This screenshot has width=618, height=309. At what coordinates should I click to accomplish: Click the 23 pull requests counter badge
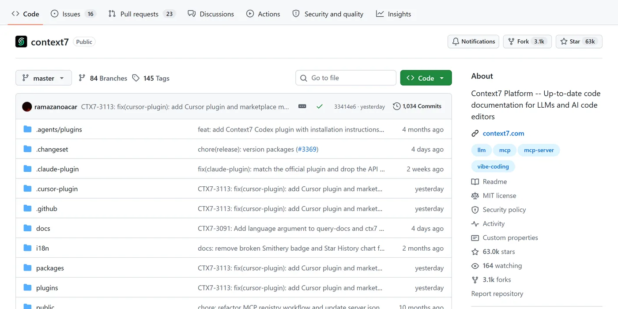coord(170,14)
